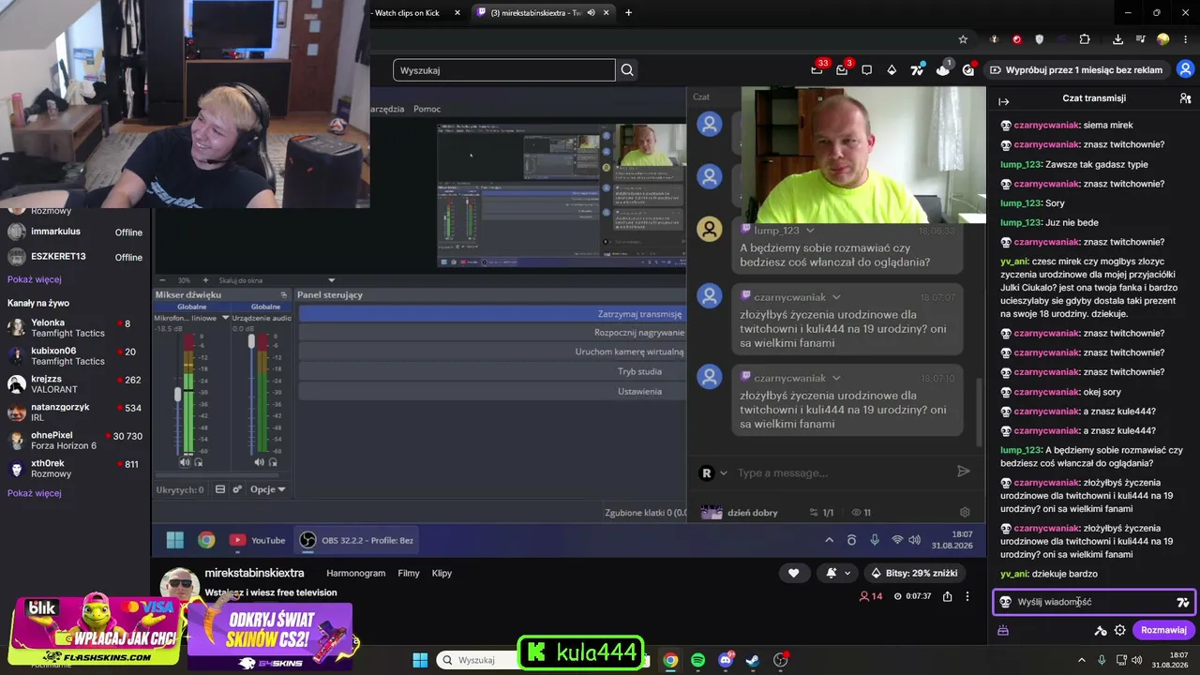Click the Twitch search magnifier button
The width and height of the screenshot is (1200, 675).
pos(627,70)
